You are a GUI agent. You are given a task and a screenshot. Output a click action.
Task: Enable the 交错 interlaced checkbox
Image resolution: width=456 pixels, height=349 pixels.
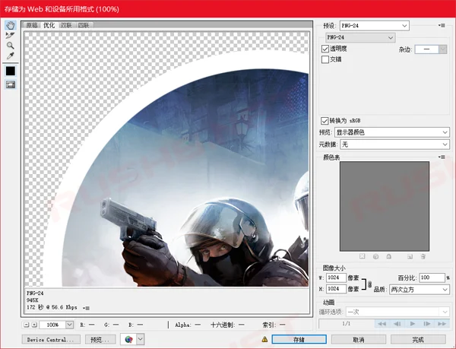325,59
